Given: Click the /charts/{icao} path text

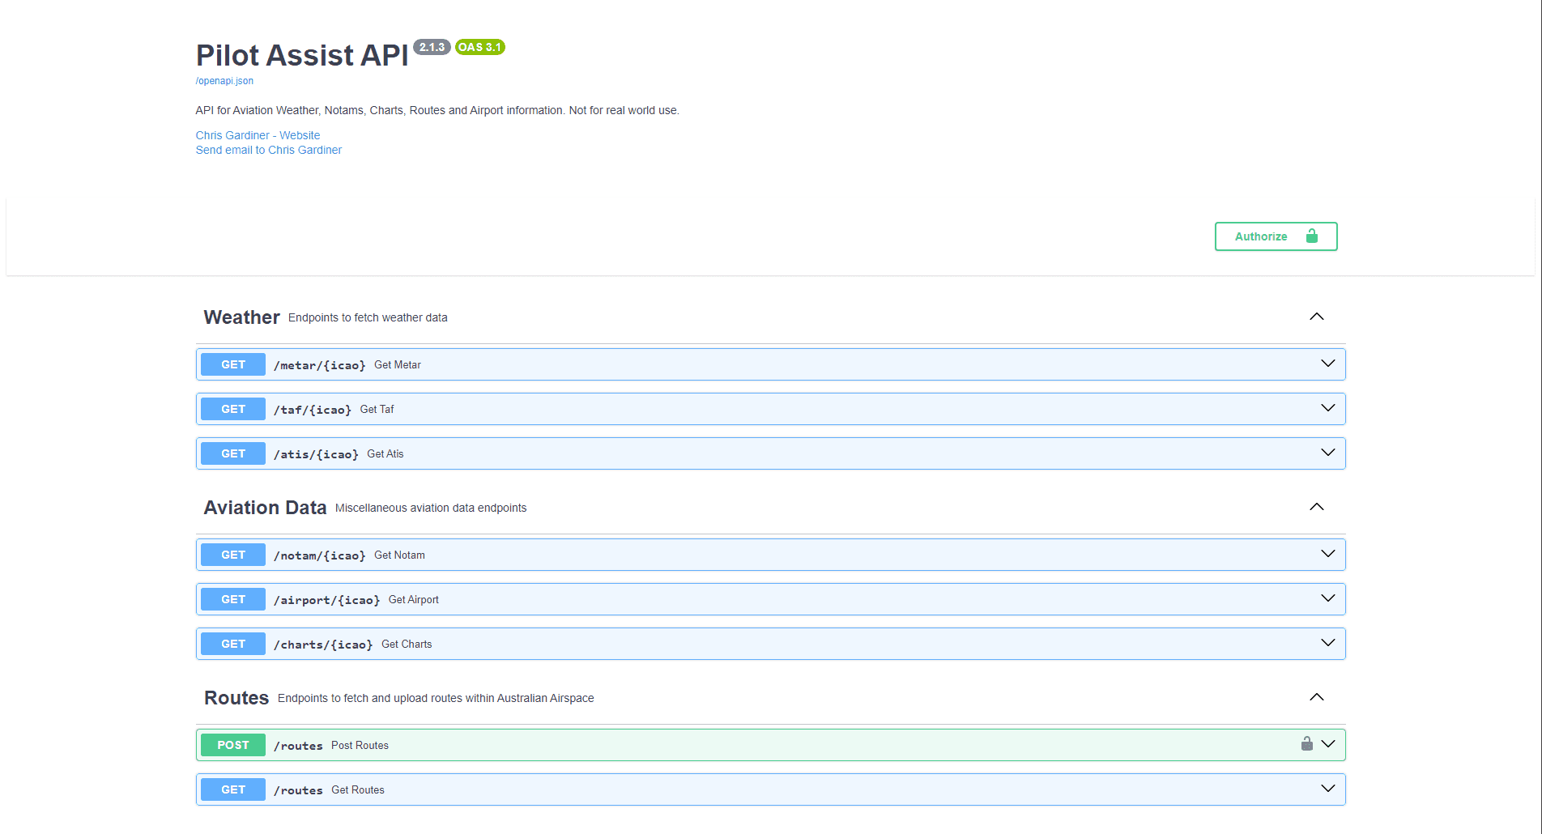Looking at the screenshot, I should click(x=323, y=645).
